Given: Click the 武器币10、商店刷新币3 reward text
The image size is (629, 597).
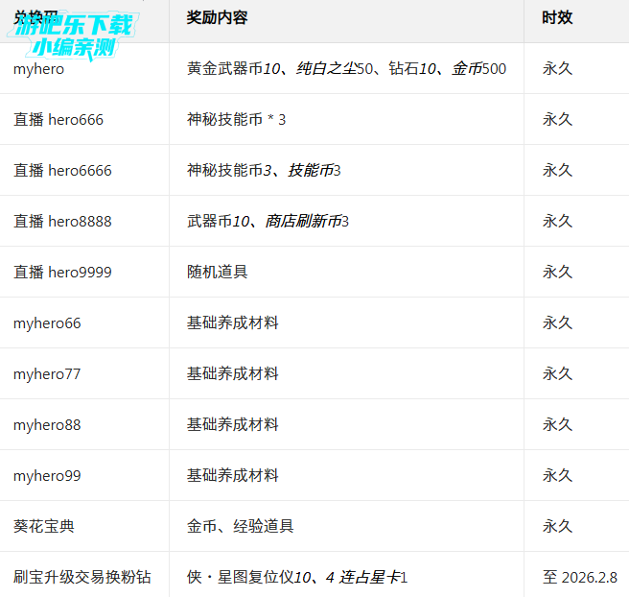Looking at the screenshot, I should [268, 222].
